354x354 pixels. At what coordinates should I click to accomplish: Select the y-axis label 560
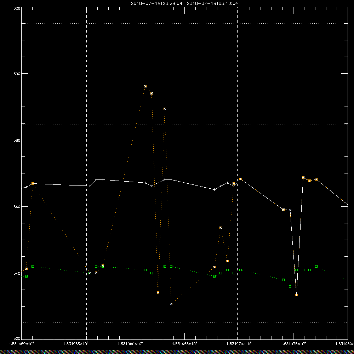pyautogui.click(x=17, y=207)
